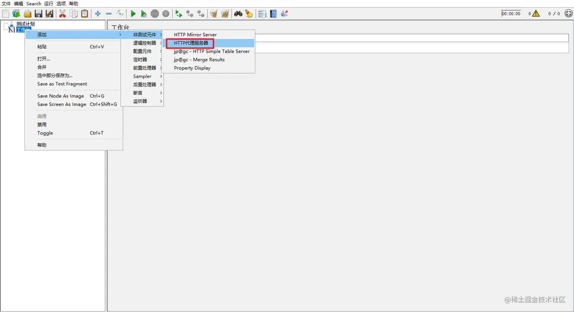This screenshot has width=574, height=312.
Task: Collapse all nodes with minus icon
Action: [109, 14]
